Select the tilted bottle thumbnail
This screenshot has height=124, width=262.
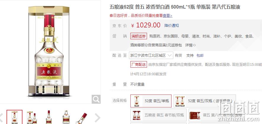[x=81, y=118]
